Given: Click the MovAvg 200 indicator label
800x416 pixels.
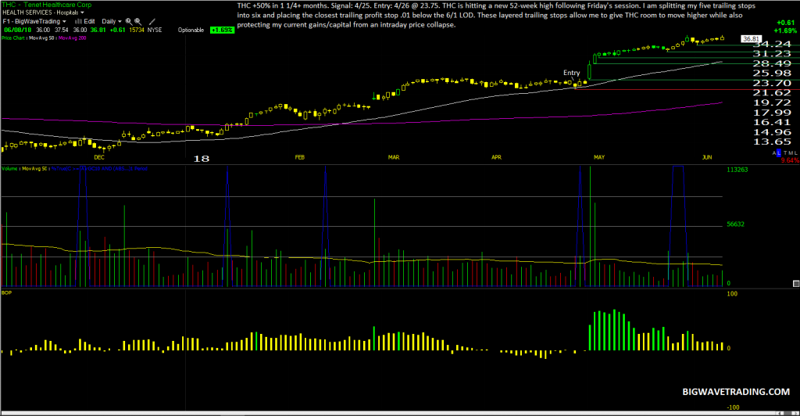Looking at the screenshot, I should [73, 38].
